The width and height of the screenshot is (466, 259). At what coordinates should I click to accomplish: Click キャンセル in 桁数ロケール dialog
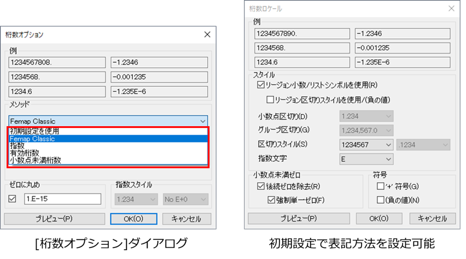point(433,219)
